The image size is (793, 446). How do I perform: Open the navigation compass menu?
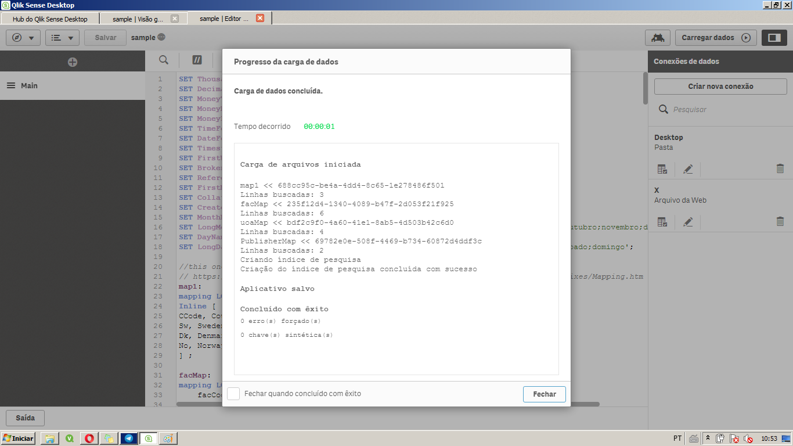(x=23, y=38)
